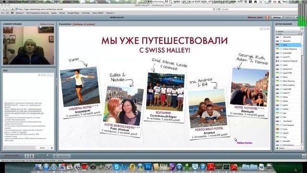Image resolution: width=307 pixels, height=173 pixels.
Task: Open the Safari compass dock icon
Action: point(54,167)
